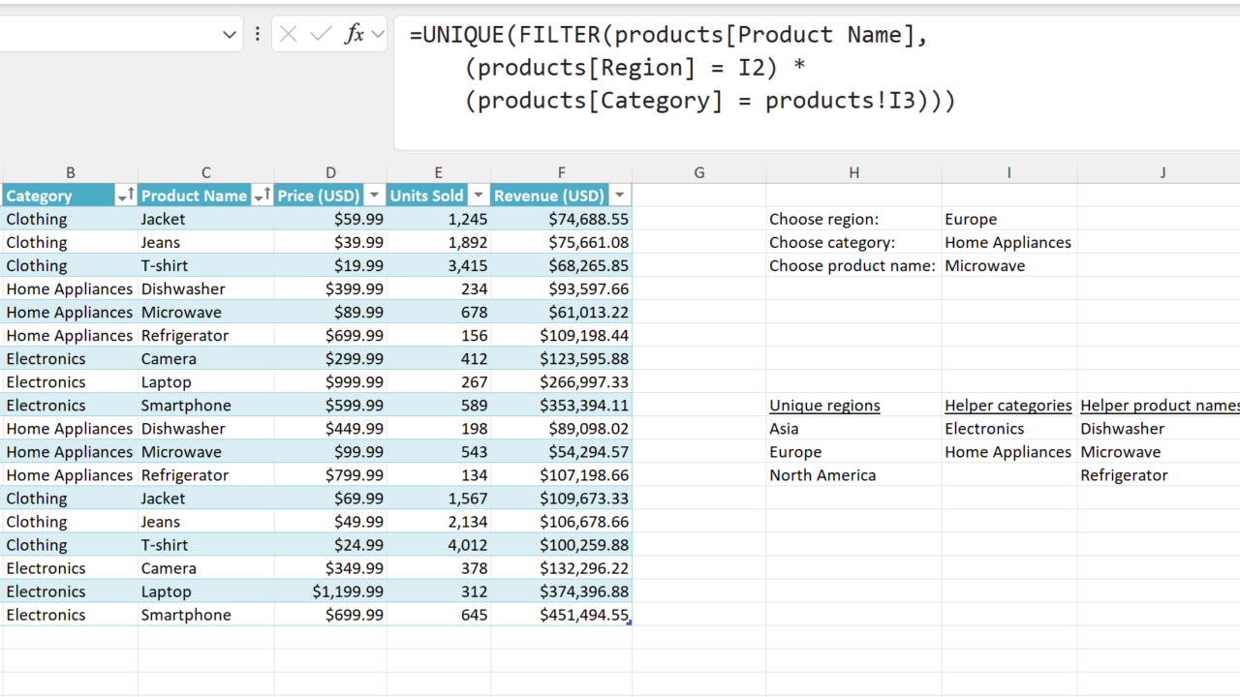Expand the dropdown arrow next to fx
This screenshot has width=1240, height=697.
click(378, 35)
